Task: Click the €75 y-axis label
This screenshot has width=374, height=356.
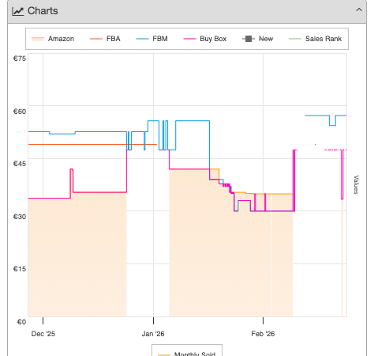Action: 20,59
